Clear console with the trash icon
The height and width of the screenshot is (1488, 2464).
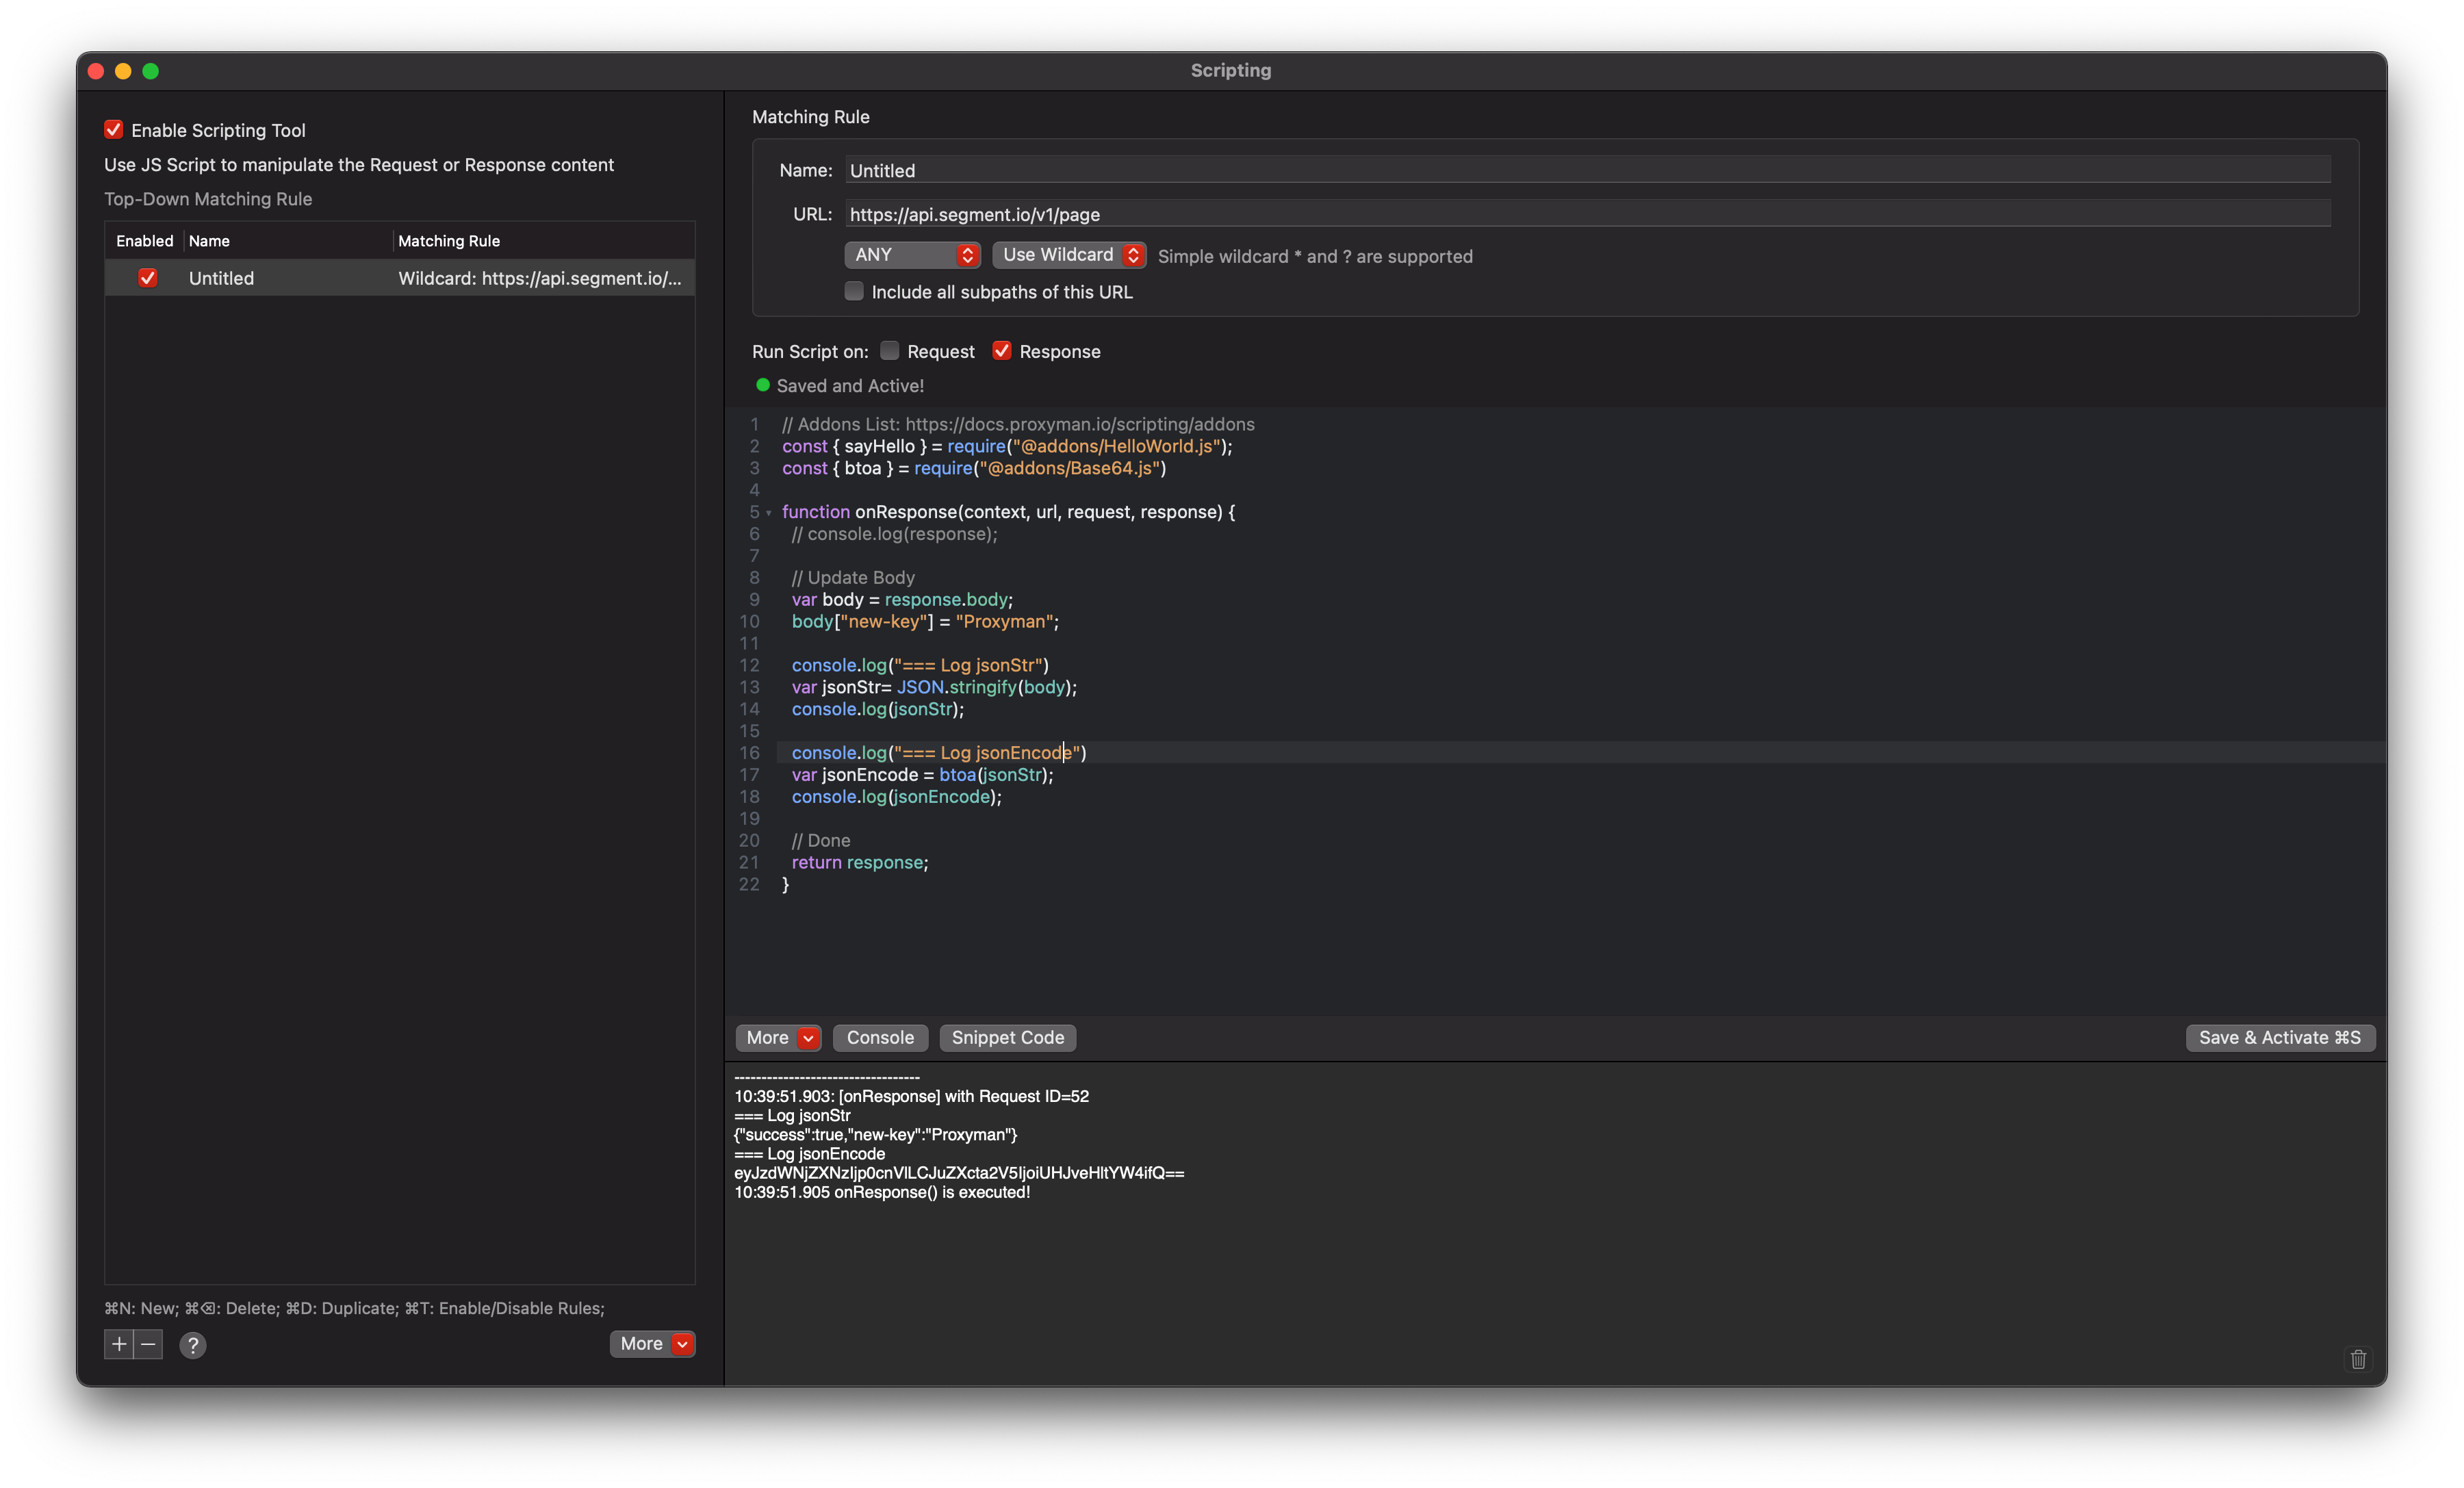[x=2358, y=1359]
